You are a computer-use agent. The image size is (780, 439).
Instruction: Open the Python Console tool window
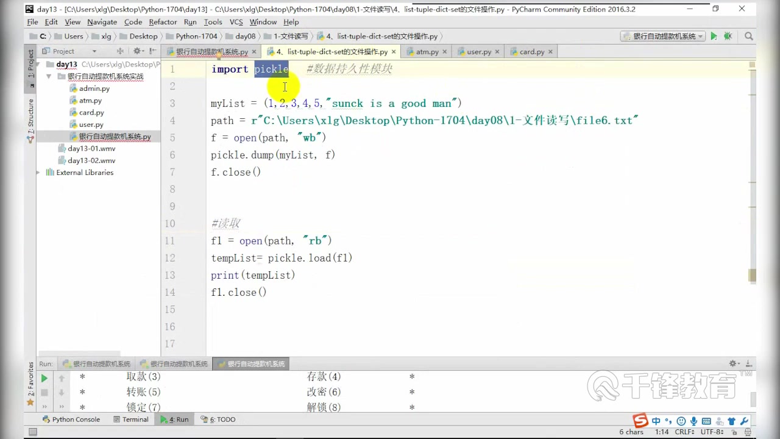pyautogui.click(x=71, y=419)
